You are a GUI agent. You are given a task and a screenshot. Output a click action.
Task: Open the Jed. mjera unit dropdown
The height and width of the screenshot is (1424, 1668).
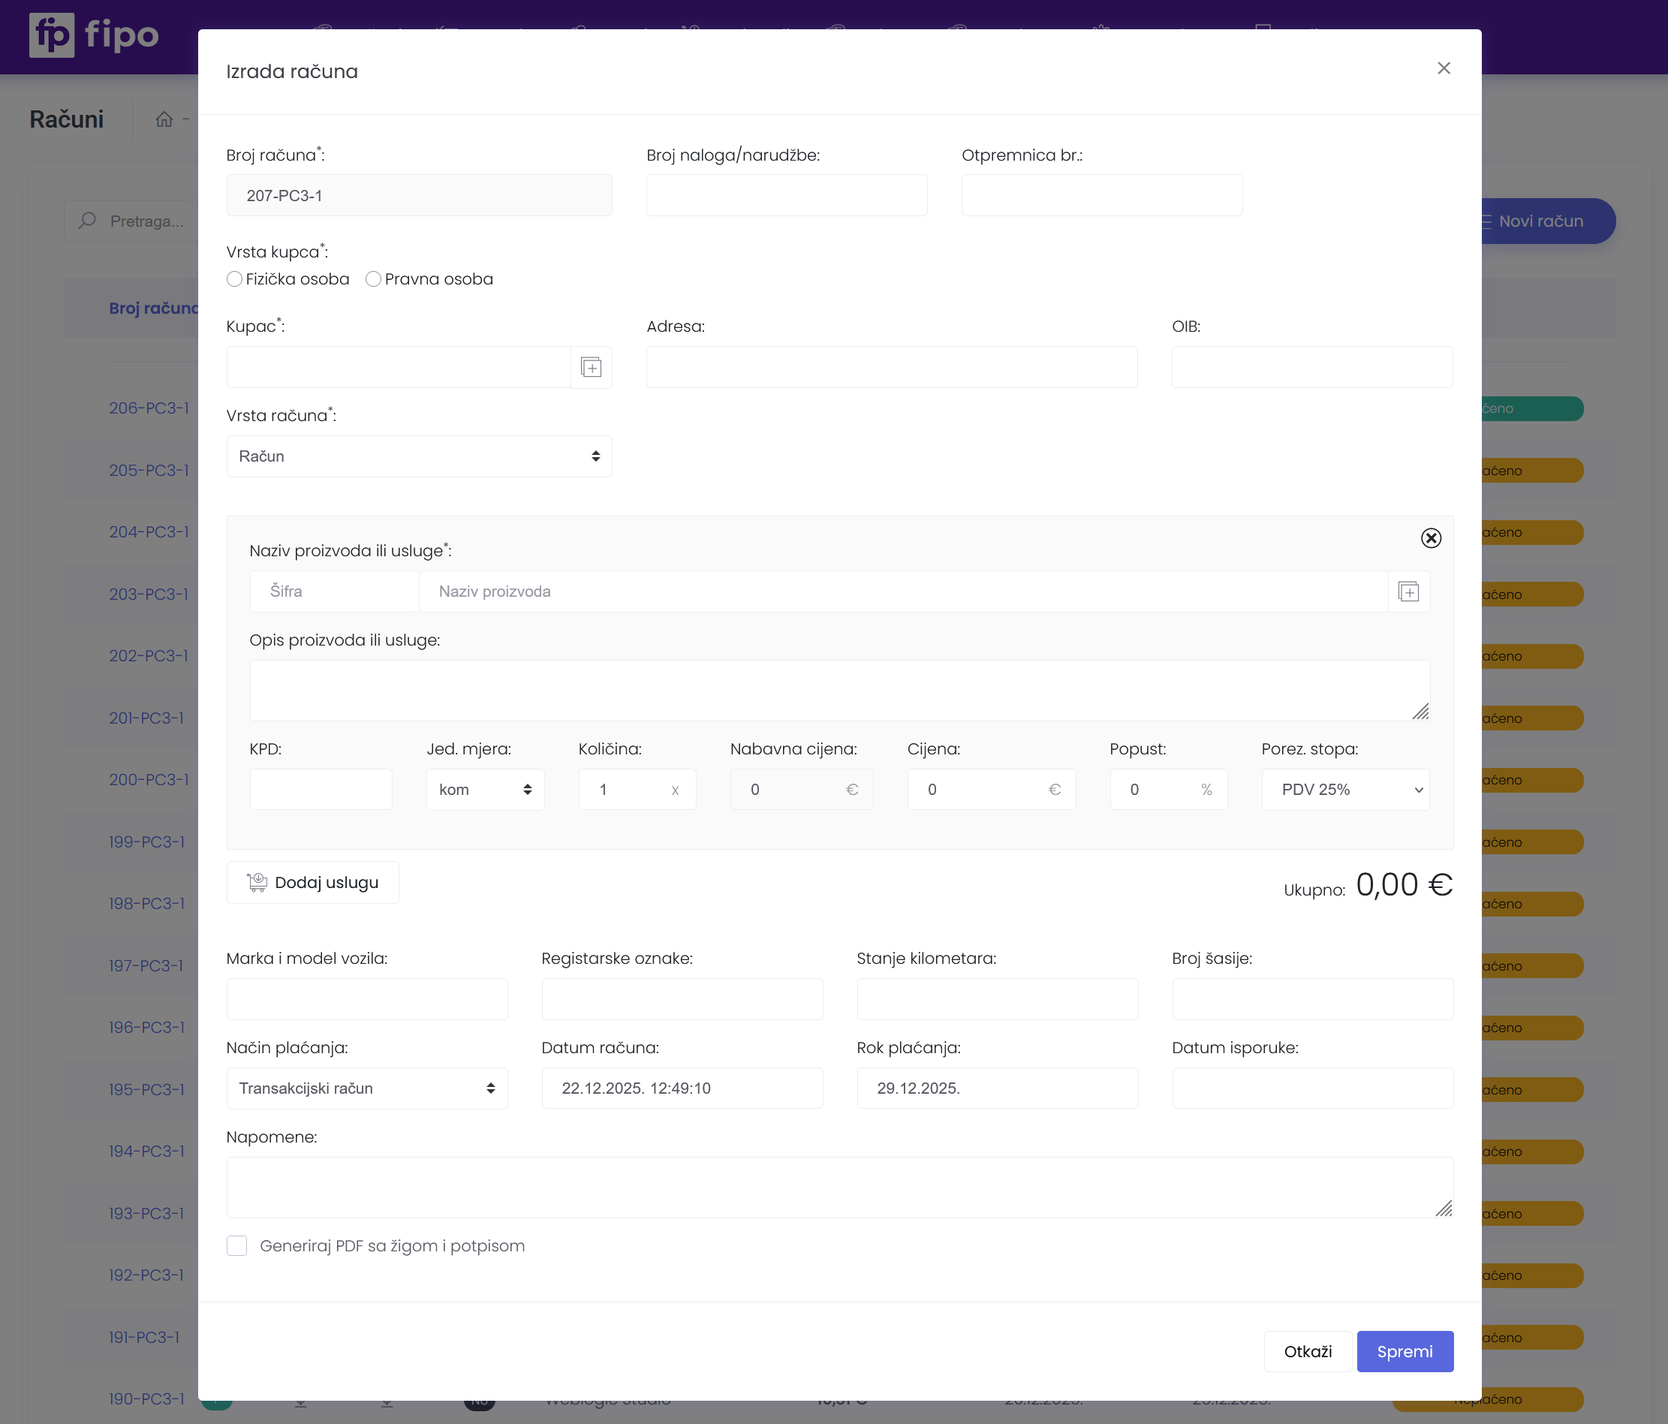485,790
